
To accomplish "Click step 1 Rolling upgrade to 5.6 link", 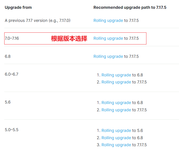I will [x=116, y=131].
